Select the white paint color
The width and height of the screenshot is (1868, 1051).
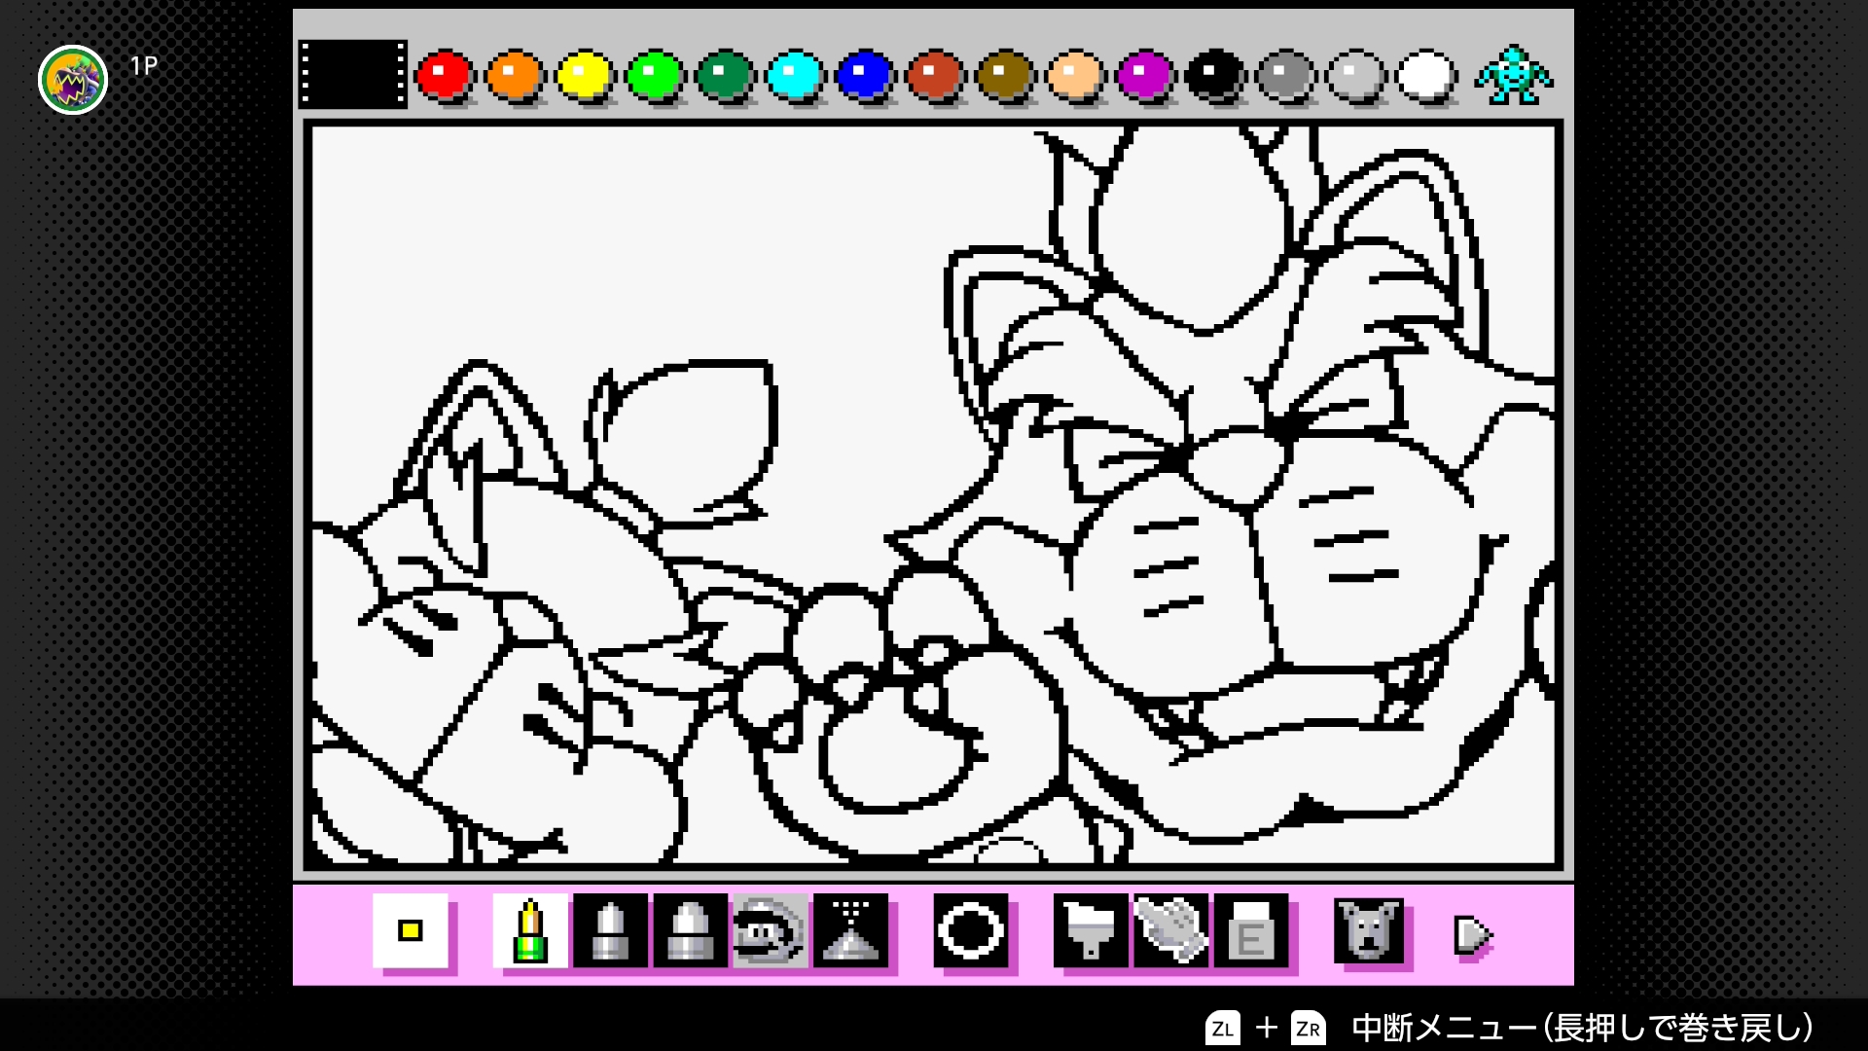pyautogui.click(x=1424, y=75)
